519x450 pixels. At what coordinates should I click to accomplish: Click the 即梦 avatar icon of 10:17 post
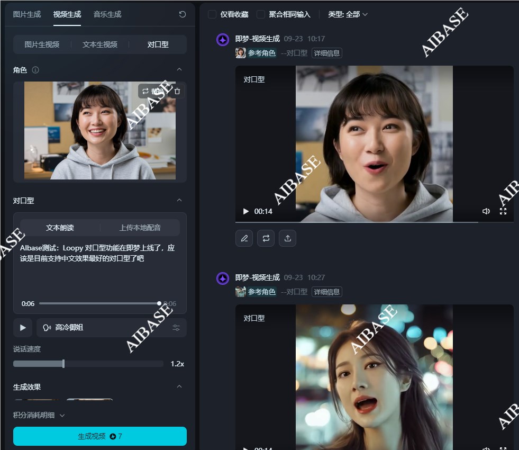(223, 40)
